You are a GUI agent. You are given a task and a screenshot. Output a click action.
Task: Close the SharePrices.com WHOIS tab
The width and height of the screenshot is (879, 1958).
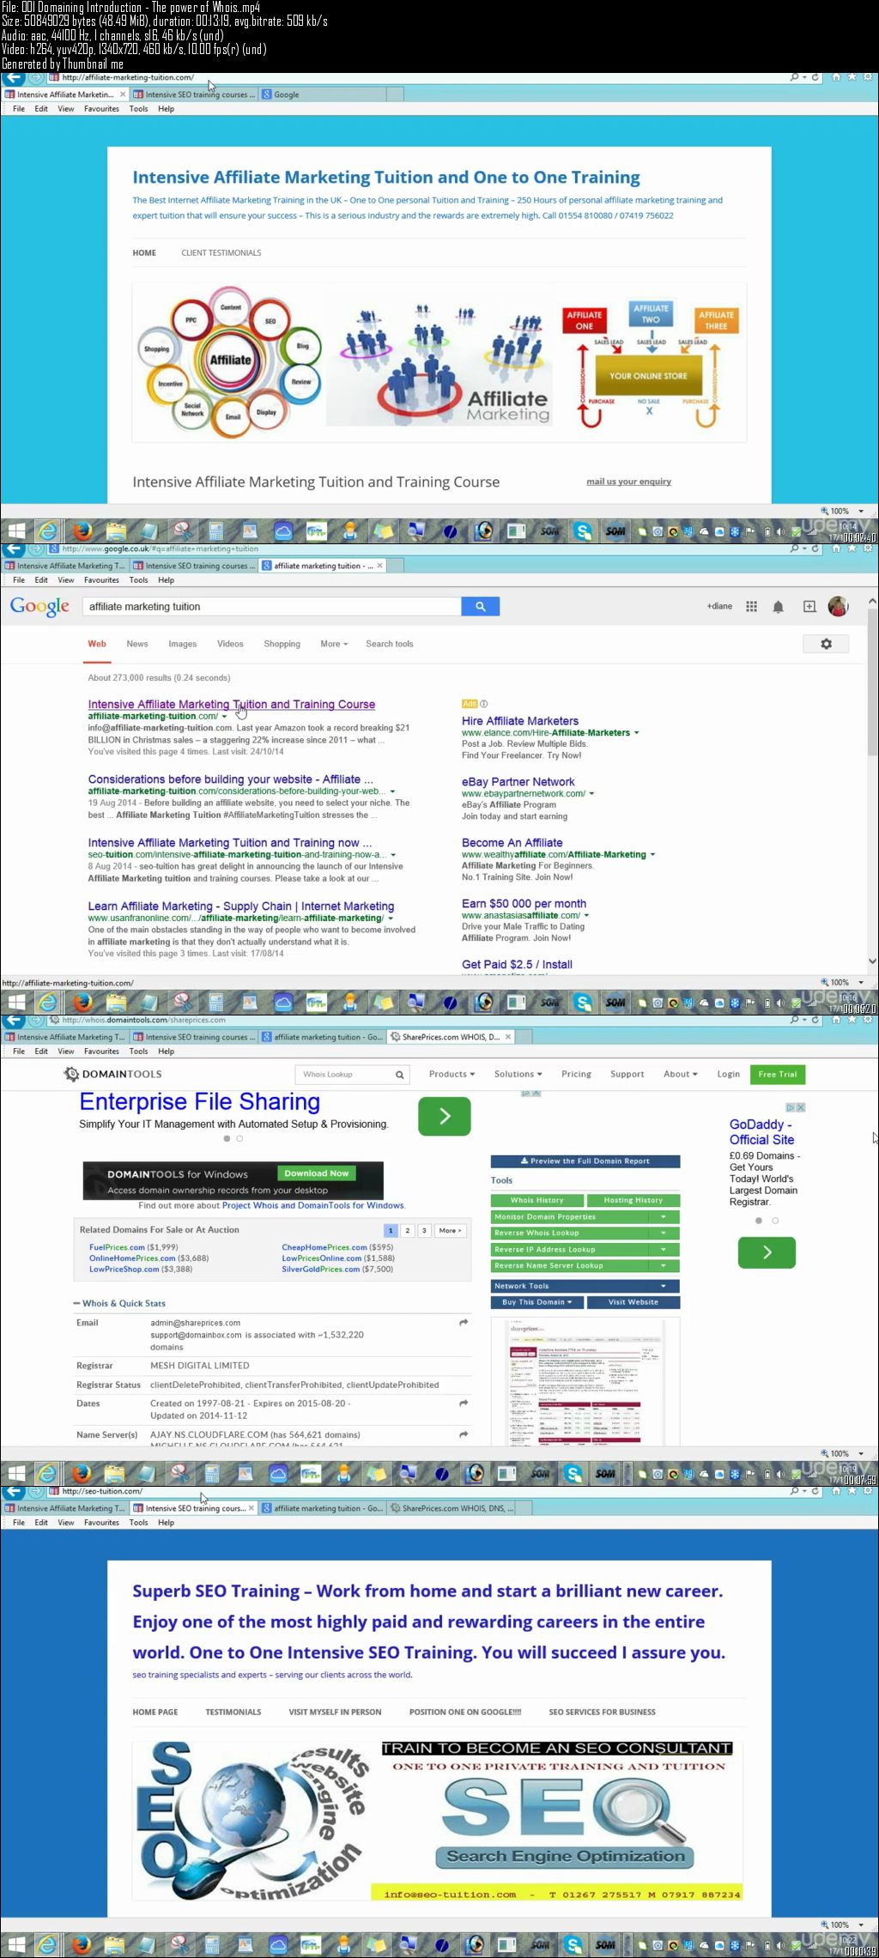coord(508,1037)
